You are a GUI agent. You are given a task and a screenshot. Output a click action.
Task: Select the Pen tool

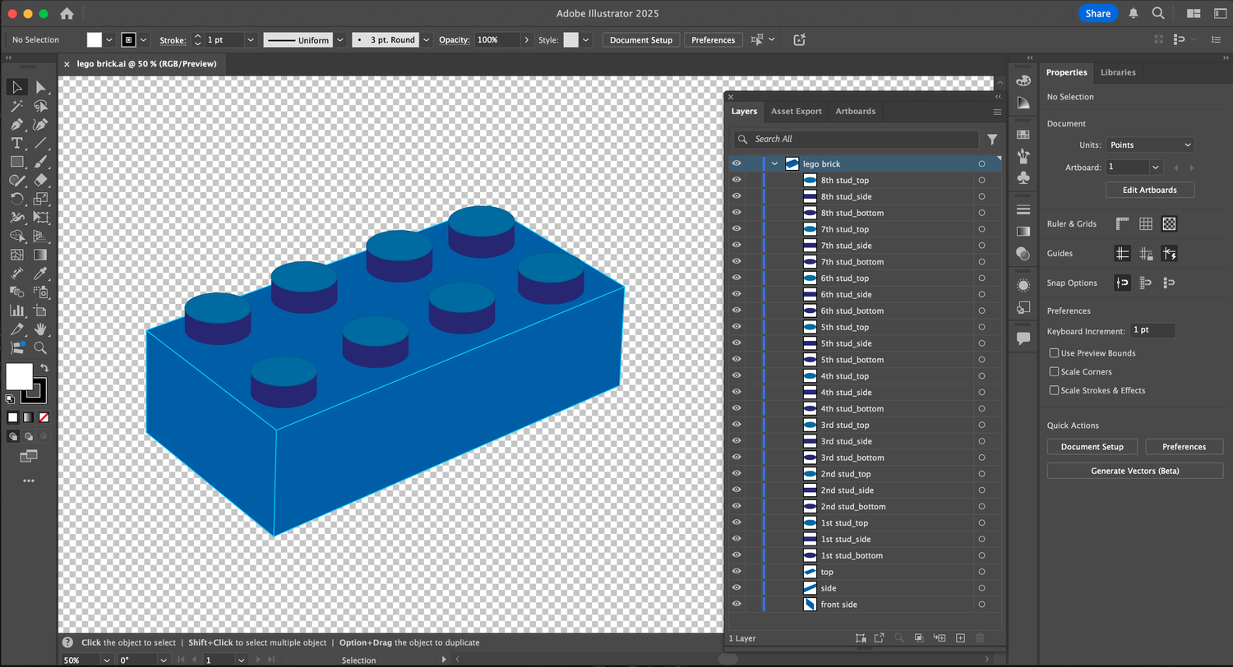pyautogui.click(x=16, y=125)
